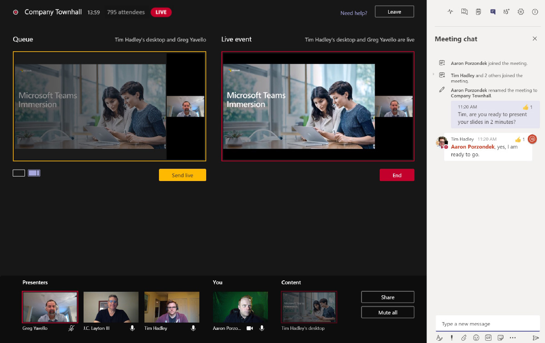This screenshot has width=545, height=343.
Task: Click the Mute all button
Action: [388, 313]
